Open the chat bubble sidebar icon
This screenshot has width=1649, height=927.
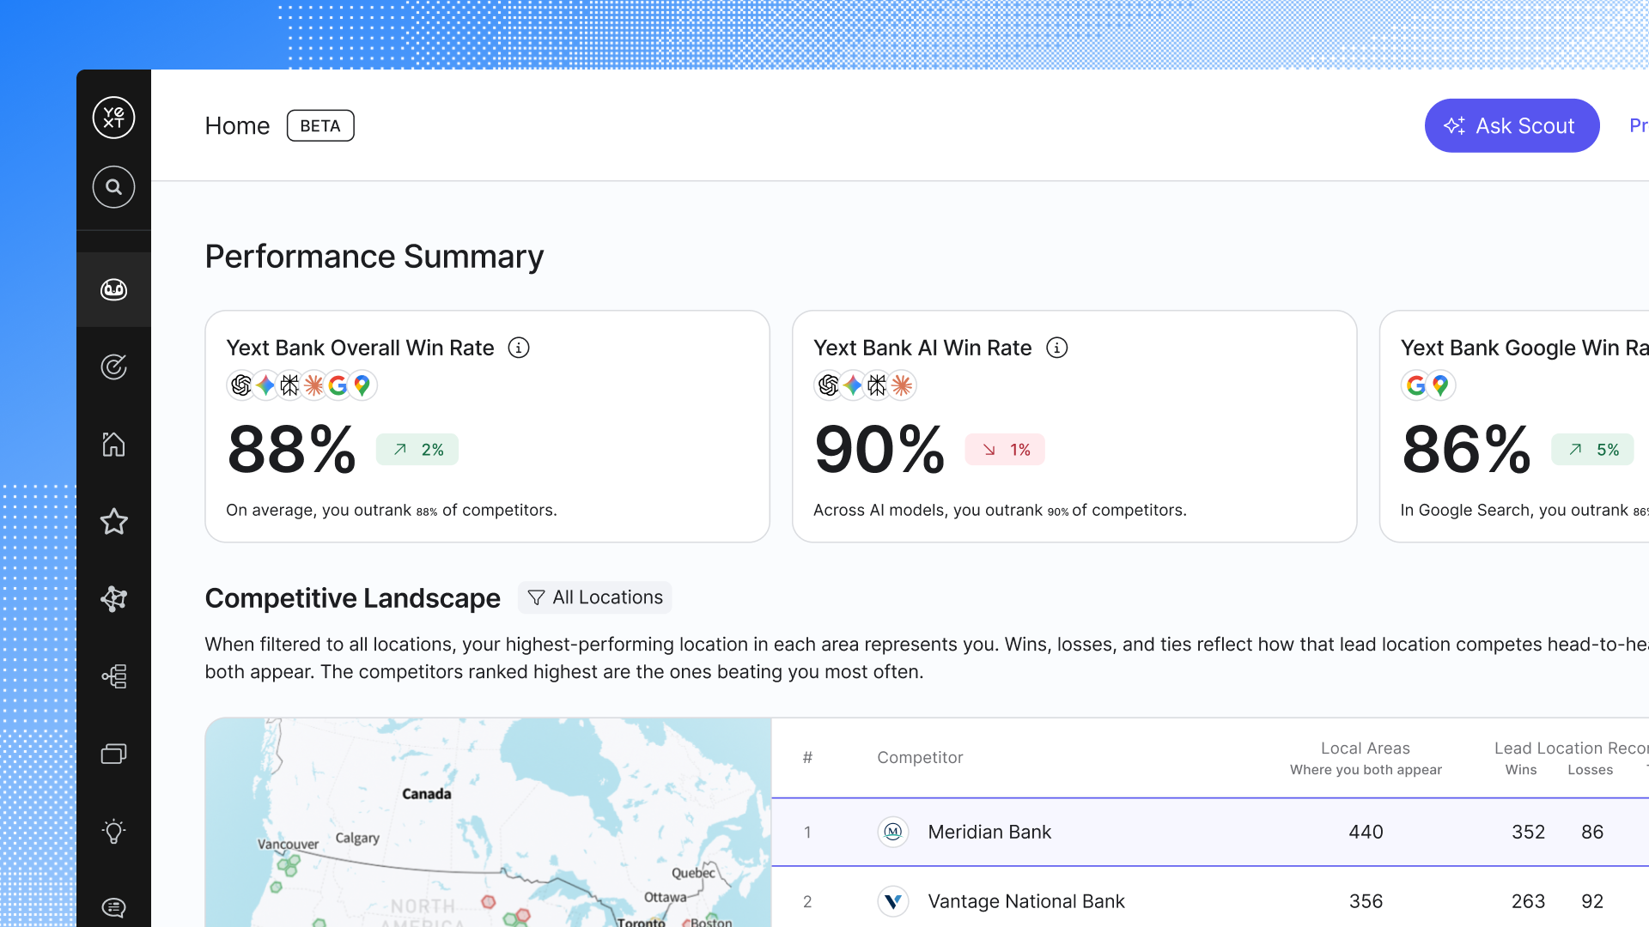[x=113, y=908]
